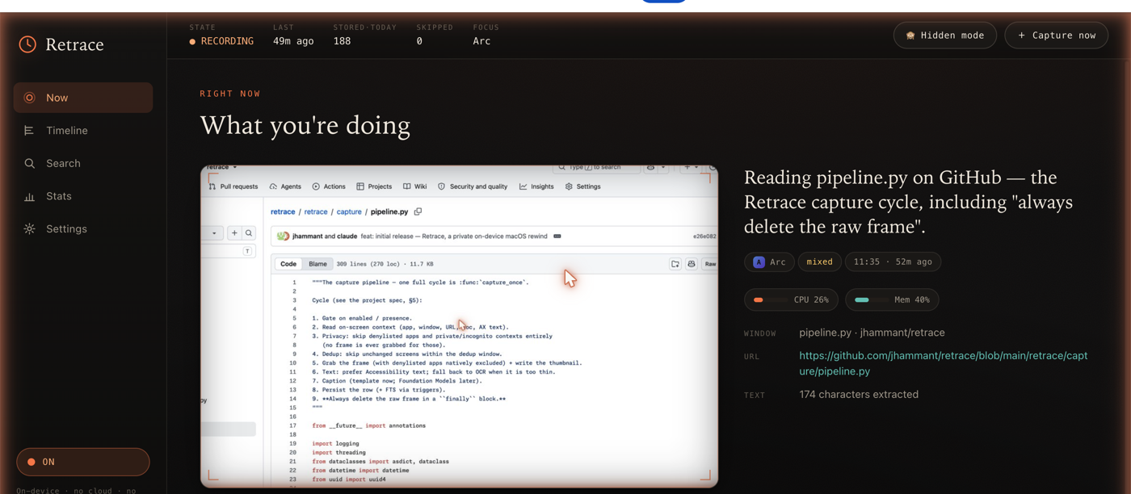Open the Now view in sidebar
The height and width of the screenshot is (494, 1131).
[x=83, y=98]
